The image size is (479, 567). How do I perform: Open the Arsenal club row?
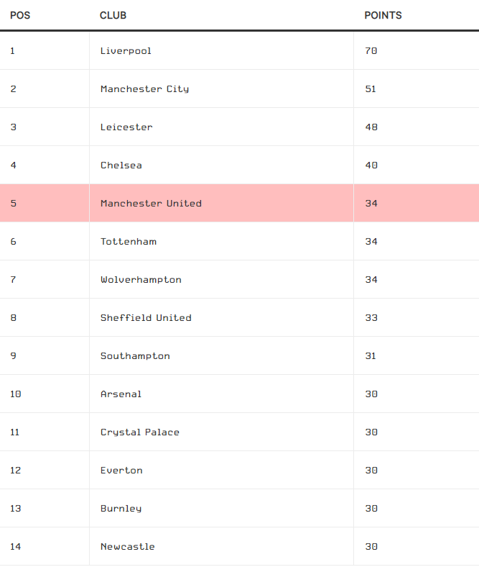[121, 394]
